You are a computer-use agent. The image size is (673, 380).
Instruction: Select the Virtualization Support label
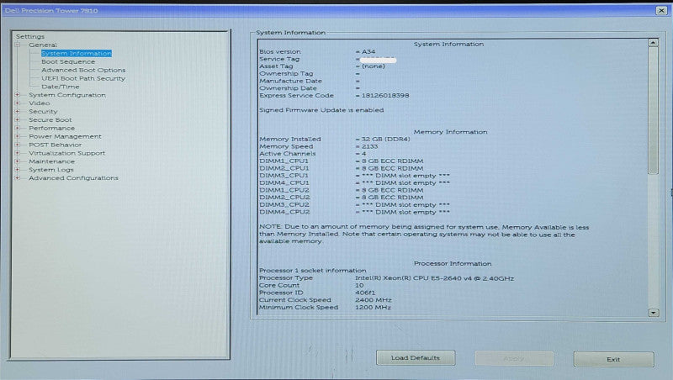66,153
